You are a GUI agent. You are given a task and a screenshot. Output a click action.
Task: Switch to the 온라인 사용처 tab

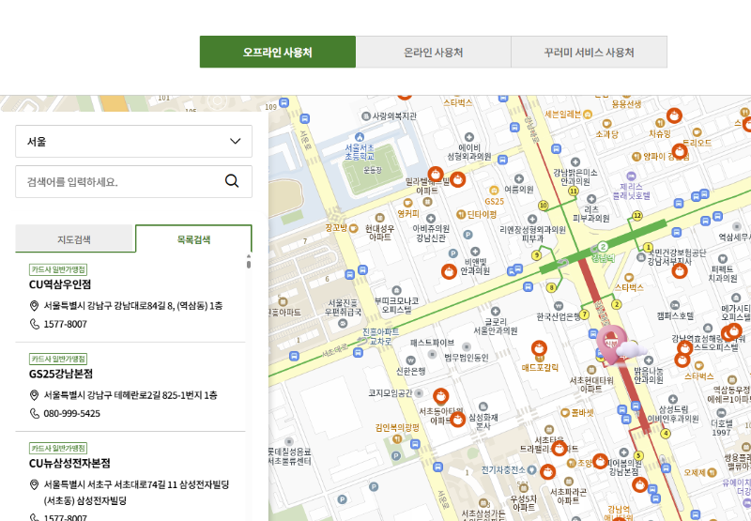point(434,52)
